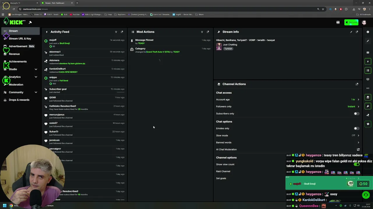Filter the Mod Actions panel
Screen dimensions: 373x209
click(202, 32)
